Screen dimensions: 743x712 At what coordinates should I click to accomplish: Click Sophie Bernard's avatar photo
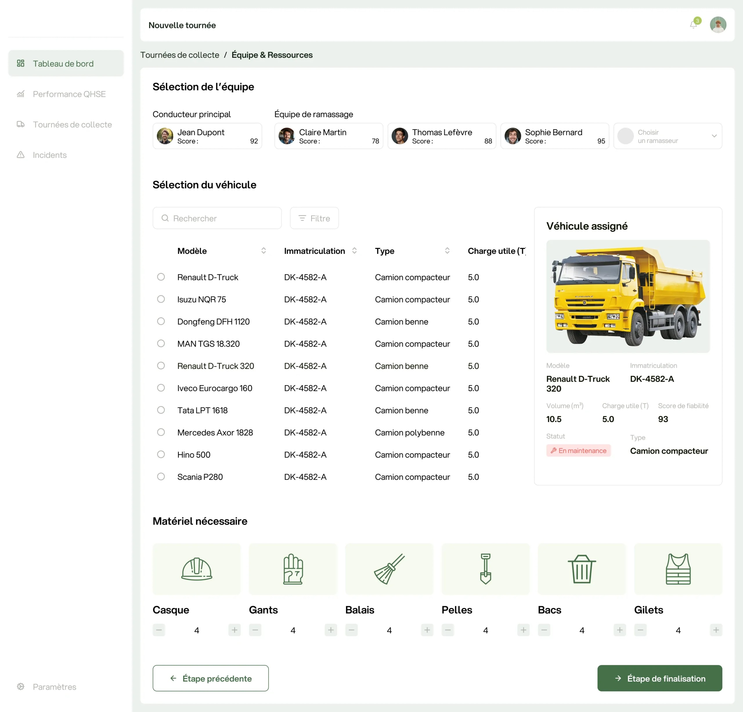tap(513, 136)
